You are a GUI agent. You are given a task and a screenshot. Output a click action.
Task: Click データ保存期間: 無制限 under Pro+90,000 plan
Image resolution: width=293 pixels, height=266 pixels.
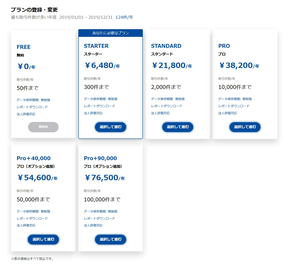pyautogui.click(x=101, y=211)
